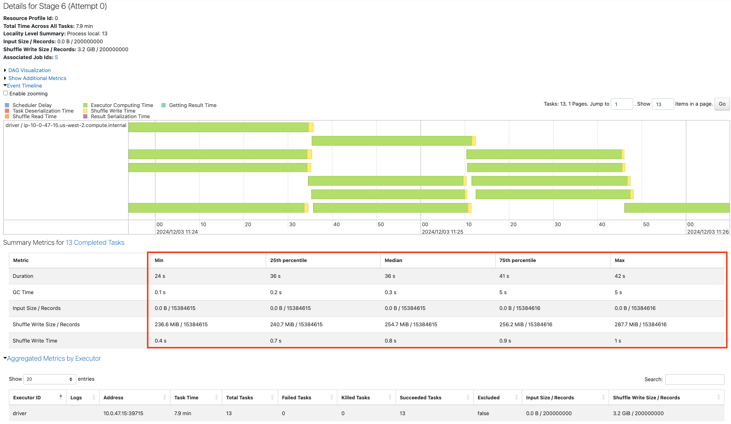
Task: Click the Excluded cell showing false
Action: tap(483, 413)
